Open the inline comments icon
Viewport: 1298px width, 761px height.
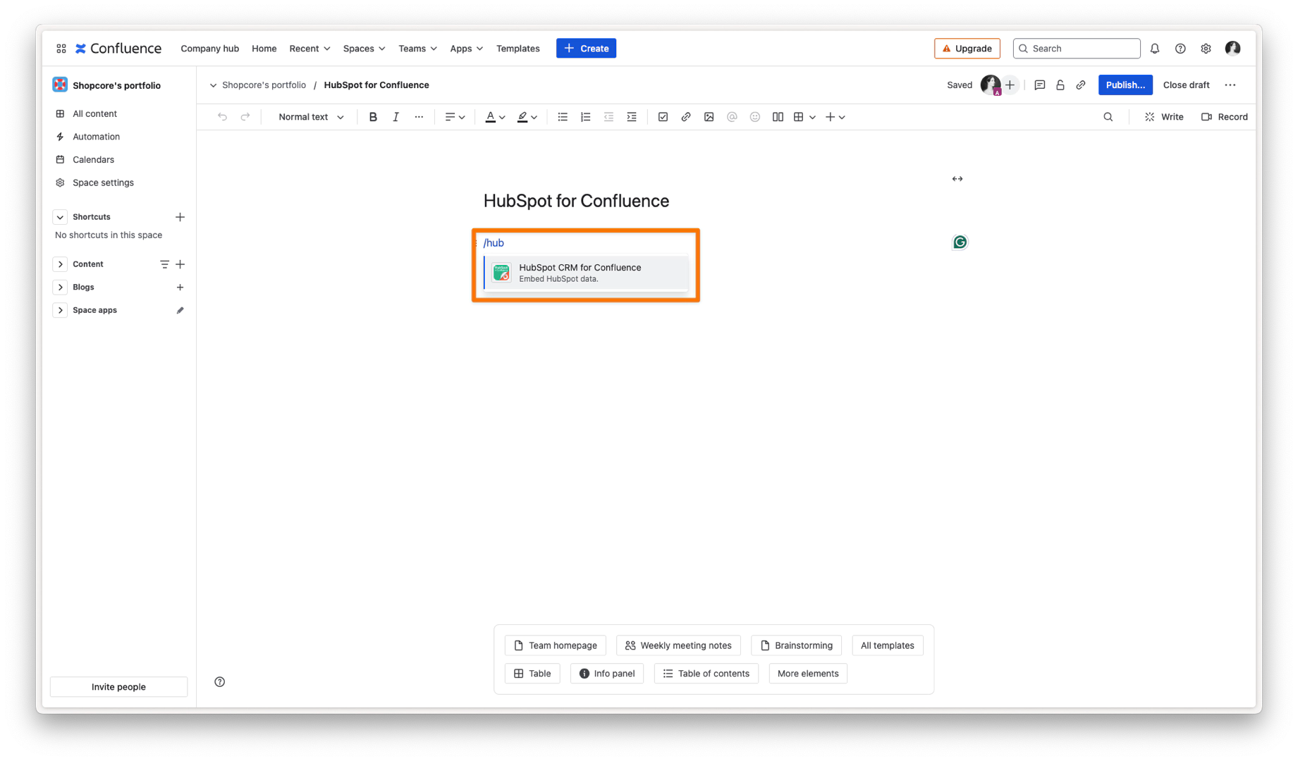[x=1039, y=85]
